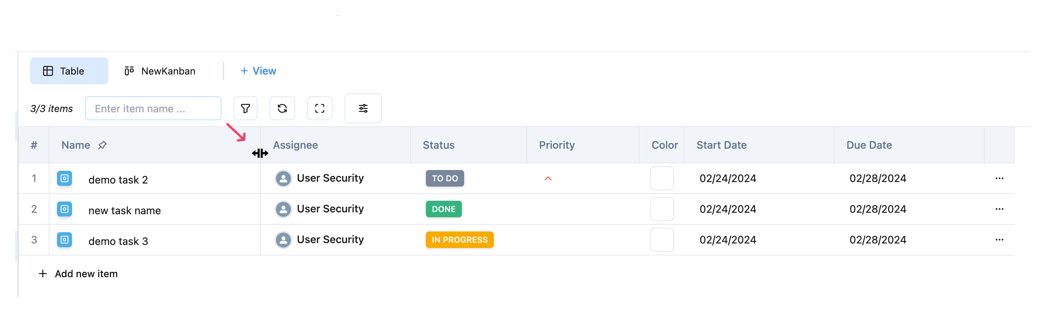Click the task icon for demo task 3
Image resolution: width=1046 pixels, height=312 pixels.
coord(64,240)
